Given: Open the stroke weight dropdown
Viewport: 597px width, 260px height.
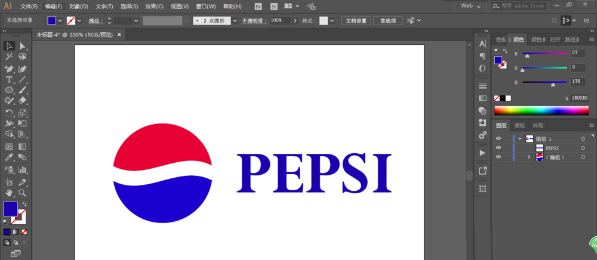Looking at the screenshot, I should (x=136, y=20).
